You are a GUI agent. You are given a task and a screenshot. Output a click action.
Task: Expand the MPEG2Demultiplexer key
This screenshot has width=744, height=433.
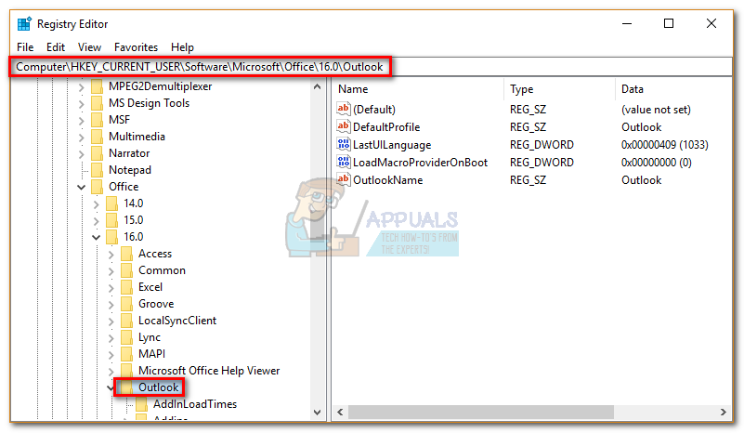point(81,87)
